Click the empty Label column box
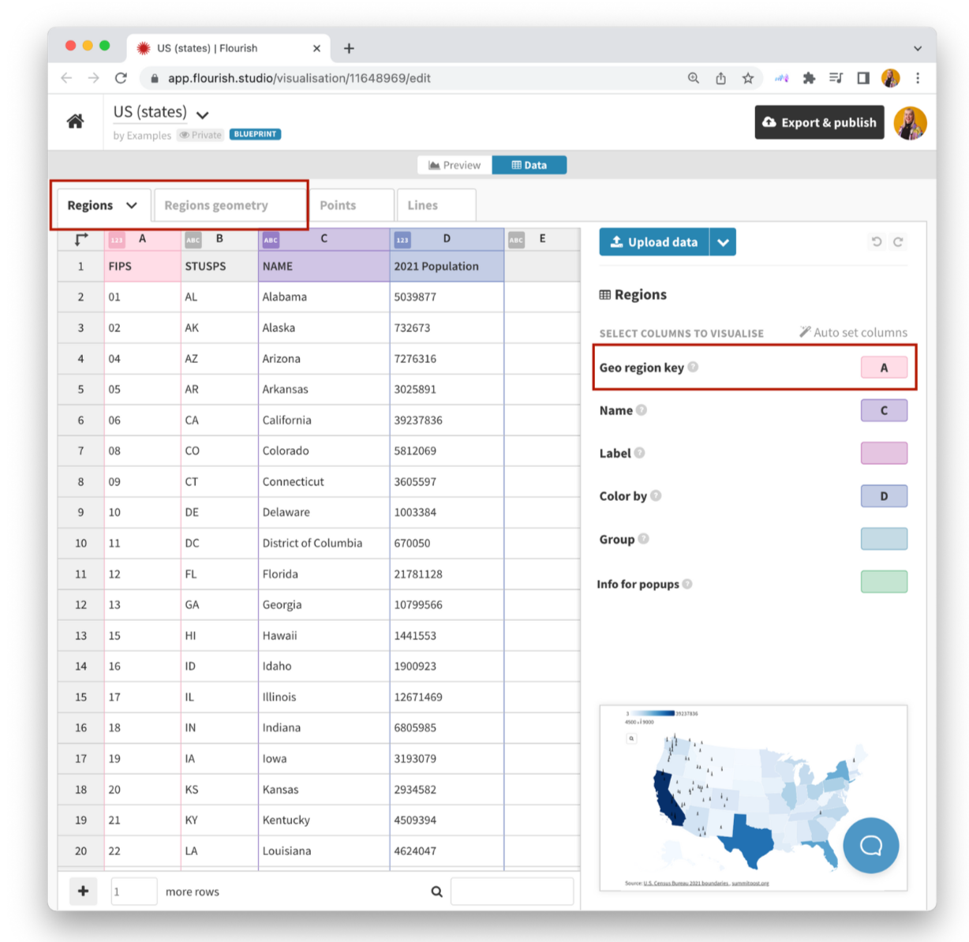Viewport: 969px width, 942px height. coord(884,453)
